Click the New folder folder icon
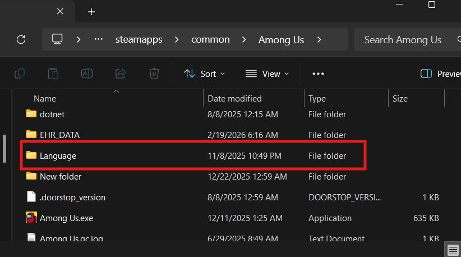The image size is (461, 257). point(31,176)
